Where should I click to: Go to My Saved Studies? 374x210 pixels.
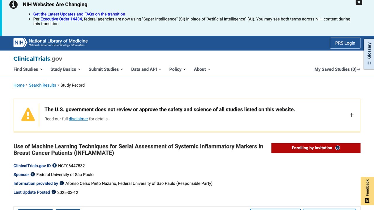[337, 69]
